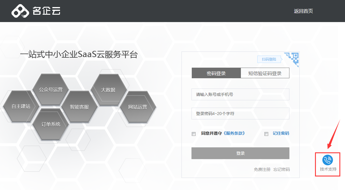The height and width of the screenshot is (190, 345).
Task: Enable the 记住密码 checkbox
Action: pos(266,134)
